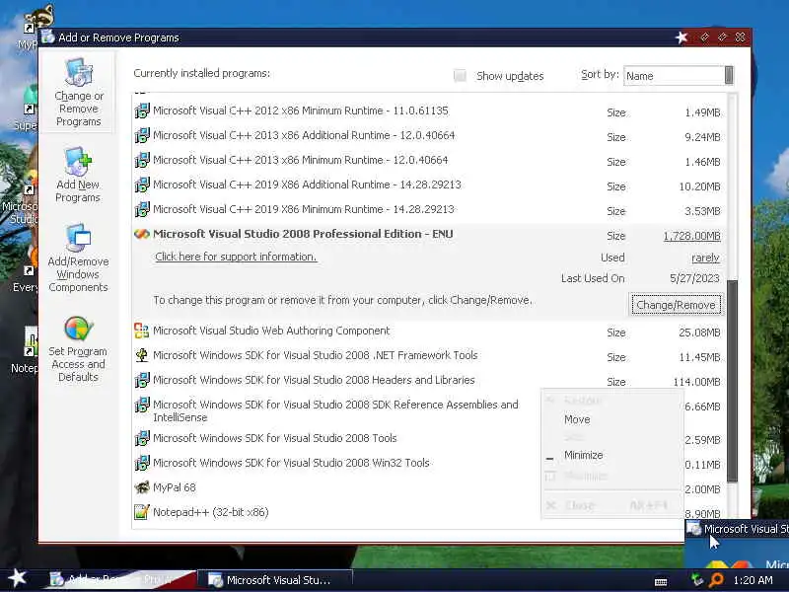Select icon of Visual C++ 2013 x86 Minimum Runtime
The width and height of the screenshot is (789, 592).
[142, 160]
